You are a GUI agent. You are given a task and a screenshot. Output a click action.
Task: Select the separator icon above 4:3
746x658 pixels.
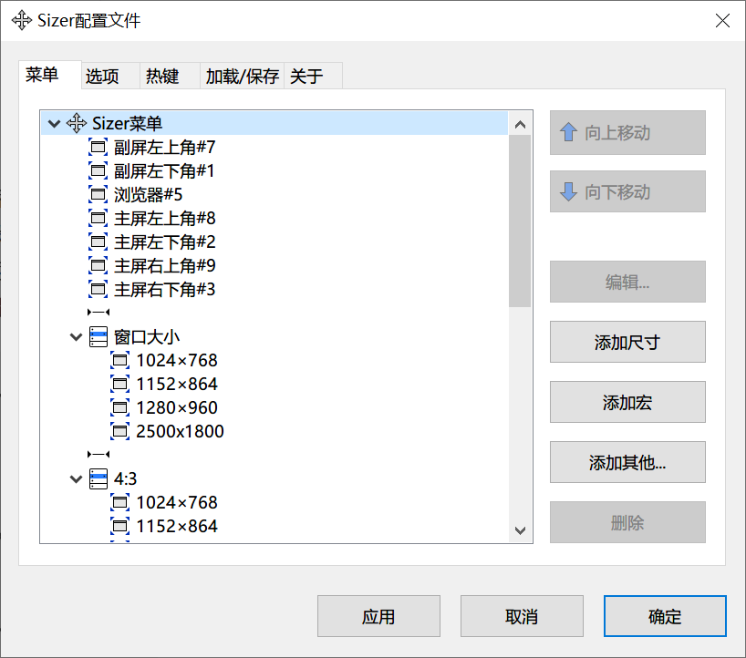[98, 455]
